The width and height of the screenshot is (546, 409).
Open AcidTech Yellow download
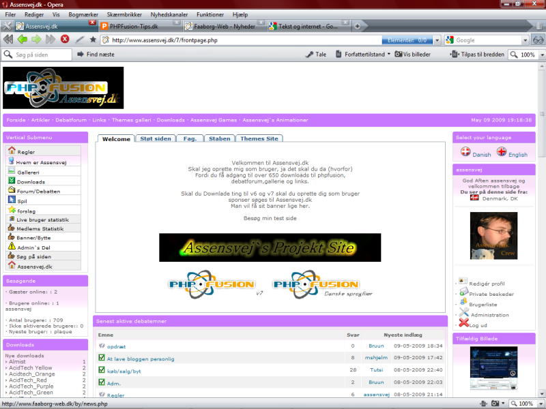tap(30, 367)
